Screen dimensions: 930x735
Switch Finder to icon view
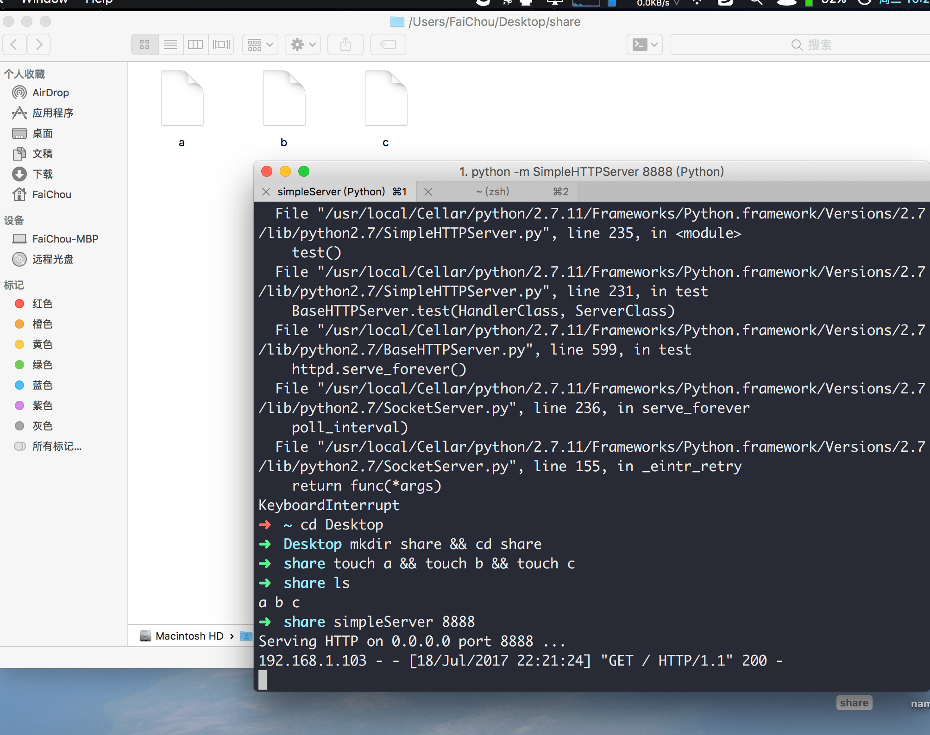[145, 44]
